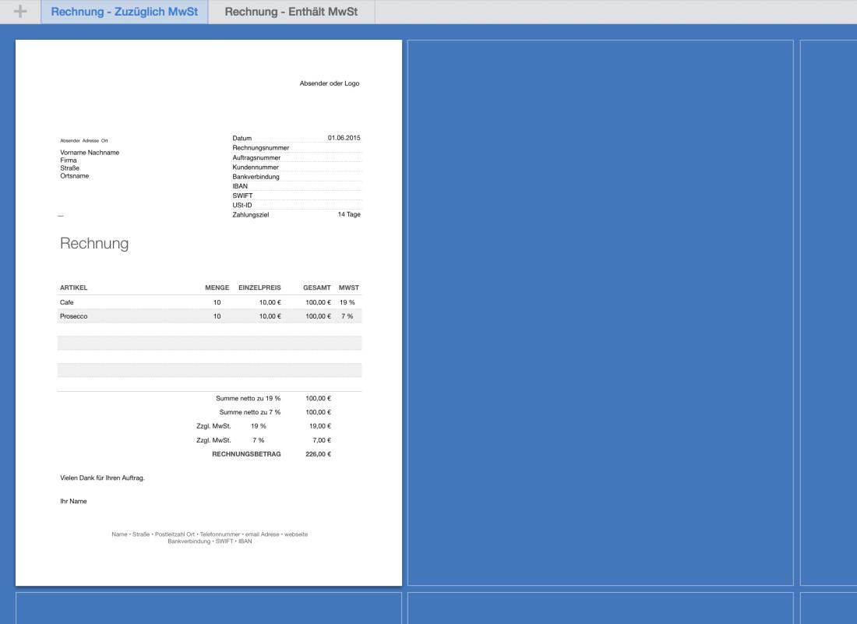Click the 7 % MwSt cell for Prosecco
The height and width of the screenshot is (624, 857).
(347, 316)
